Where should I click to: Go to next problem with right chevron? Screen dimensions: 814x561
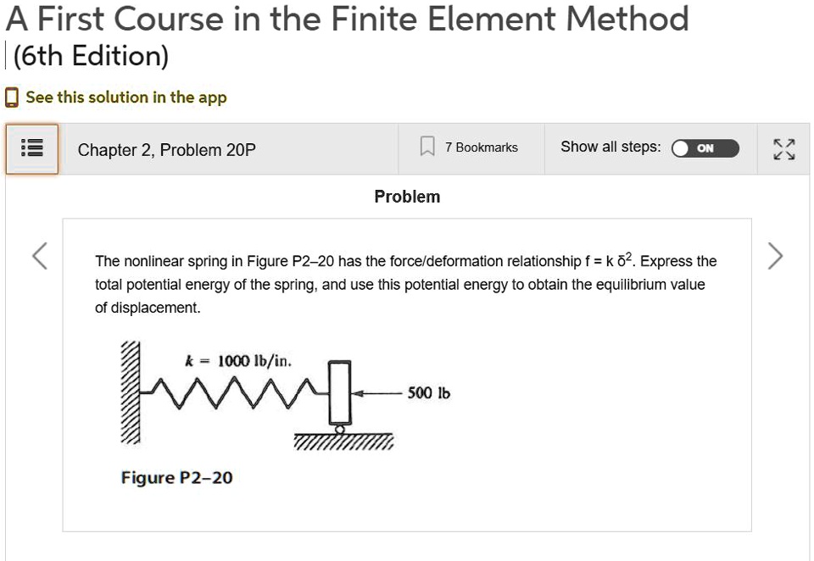(x=775, y=256)
